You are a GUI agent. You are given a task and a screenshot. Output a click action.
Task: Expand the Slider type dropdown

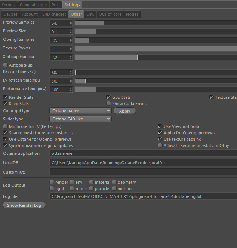[x=81, y=119]
